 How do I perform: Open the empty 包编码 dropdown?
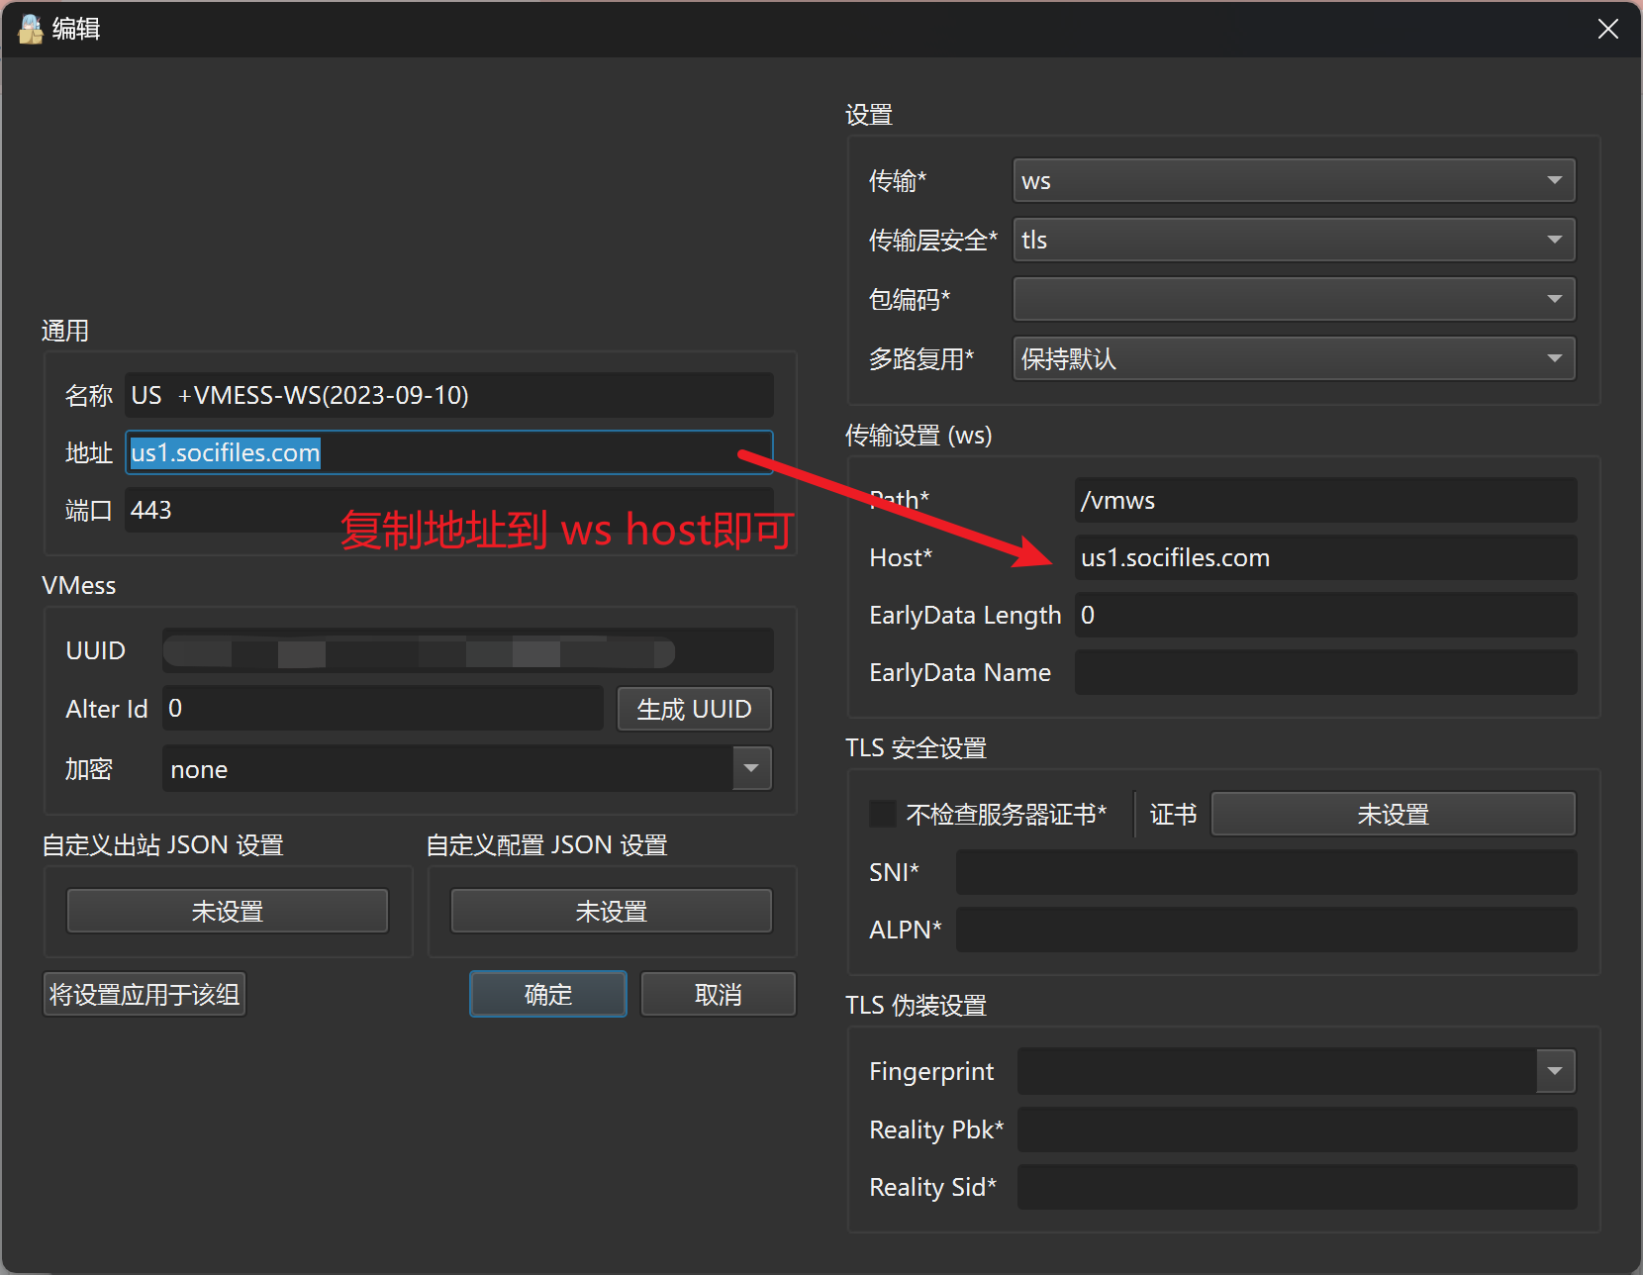coord(1293,299)
